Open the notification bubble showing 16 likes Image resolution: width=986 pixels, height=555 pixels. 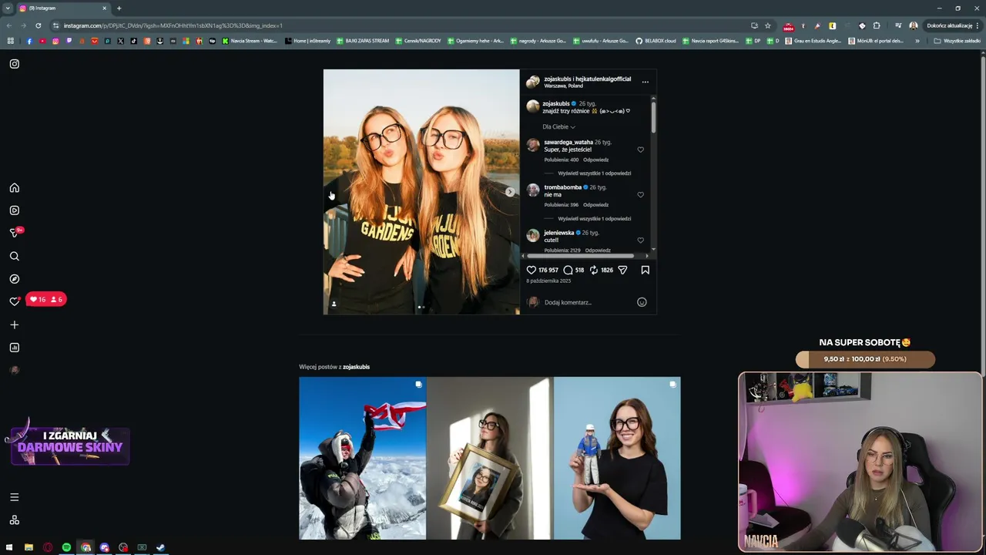tap(46, 299)
